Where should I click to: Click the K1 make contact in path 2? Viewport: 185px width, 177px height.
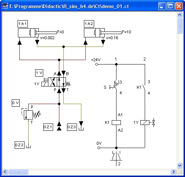click(144, 87)
